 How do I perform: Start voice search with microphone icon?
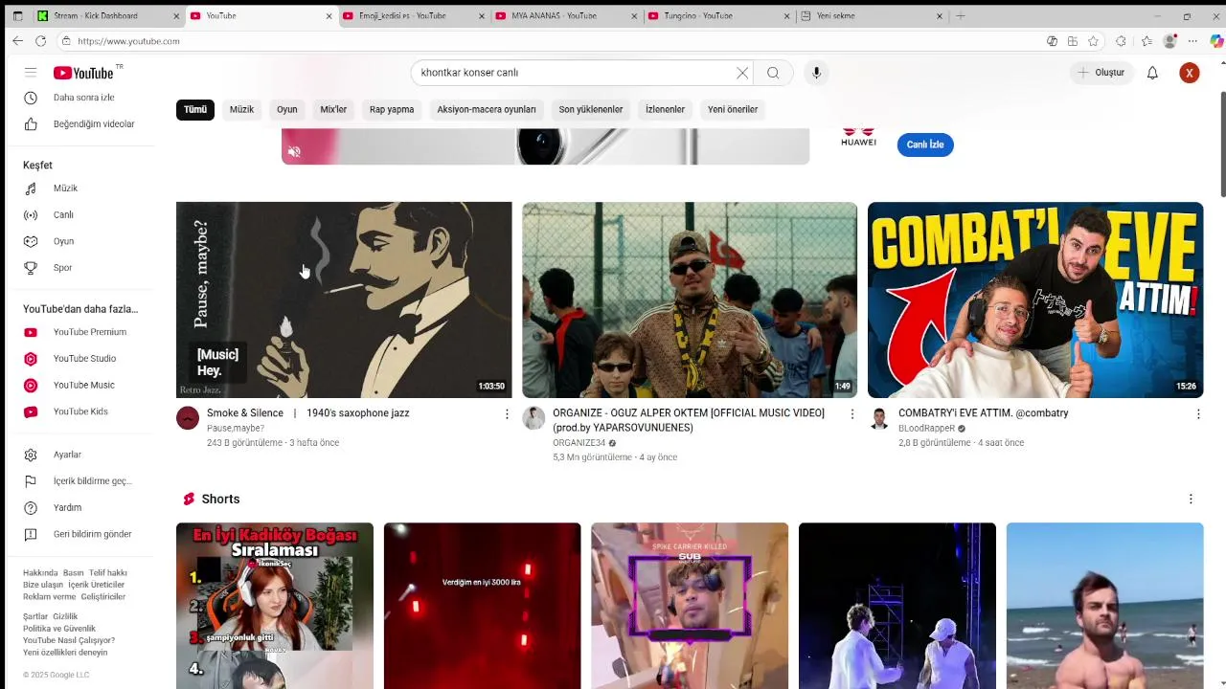[816, 73]
